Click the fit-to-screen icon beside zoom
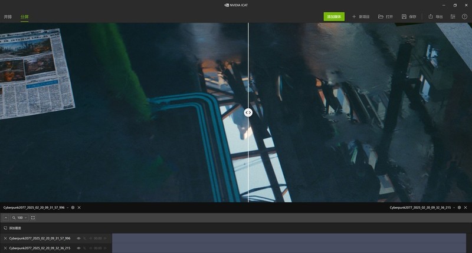Screen dimensions: 472x253 [33, 218]
